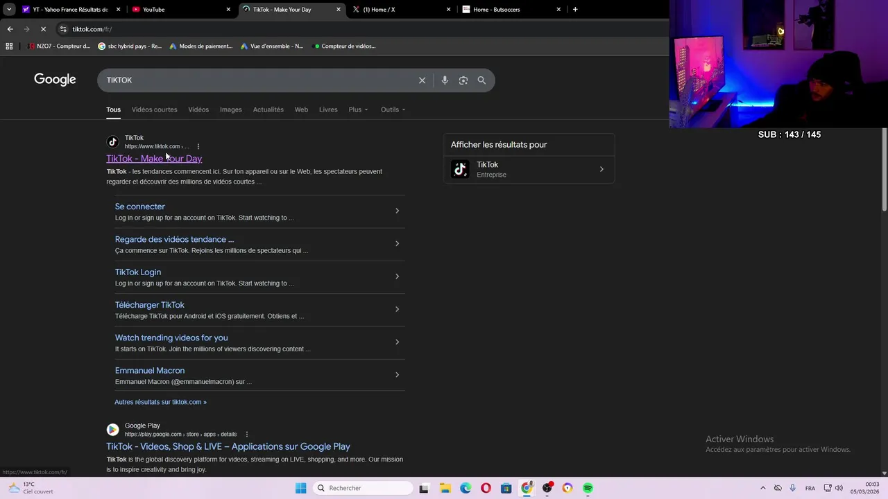Select the Web search filter

point(301,110)
